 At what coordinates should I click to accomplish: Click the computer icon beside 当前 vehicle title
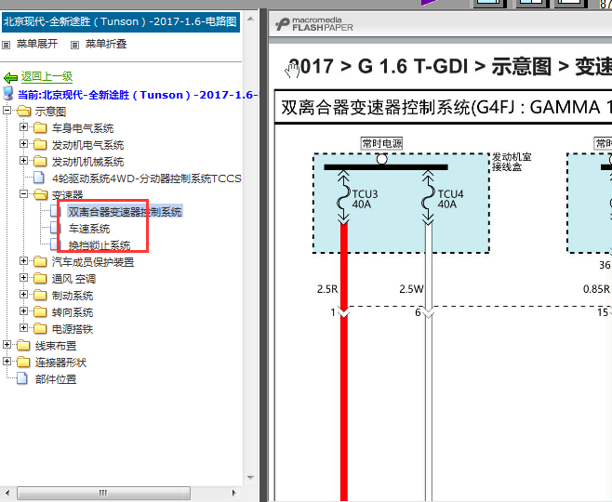8,95
